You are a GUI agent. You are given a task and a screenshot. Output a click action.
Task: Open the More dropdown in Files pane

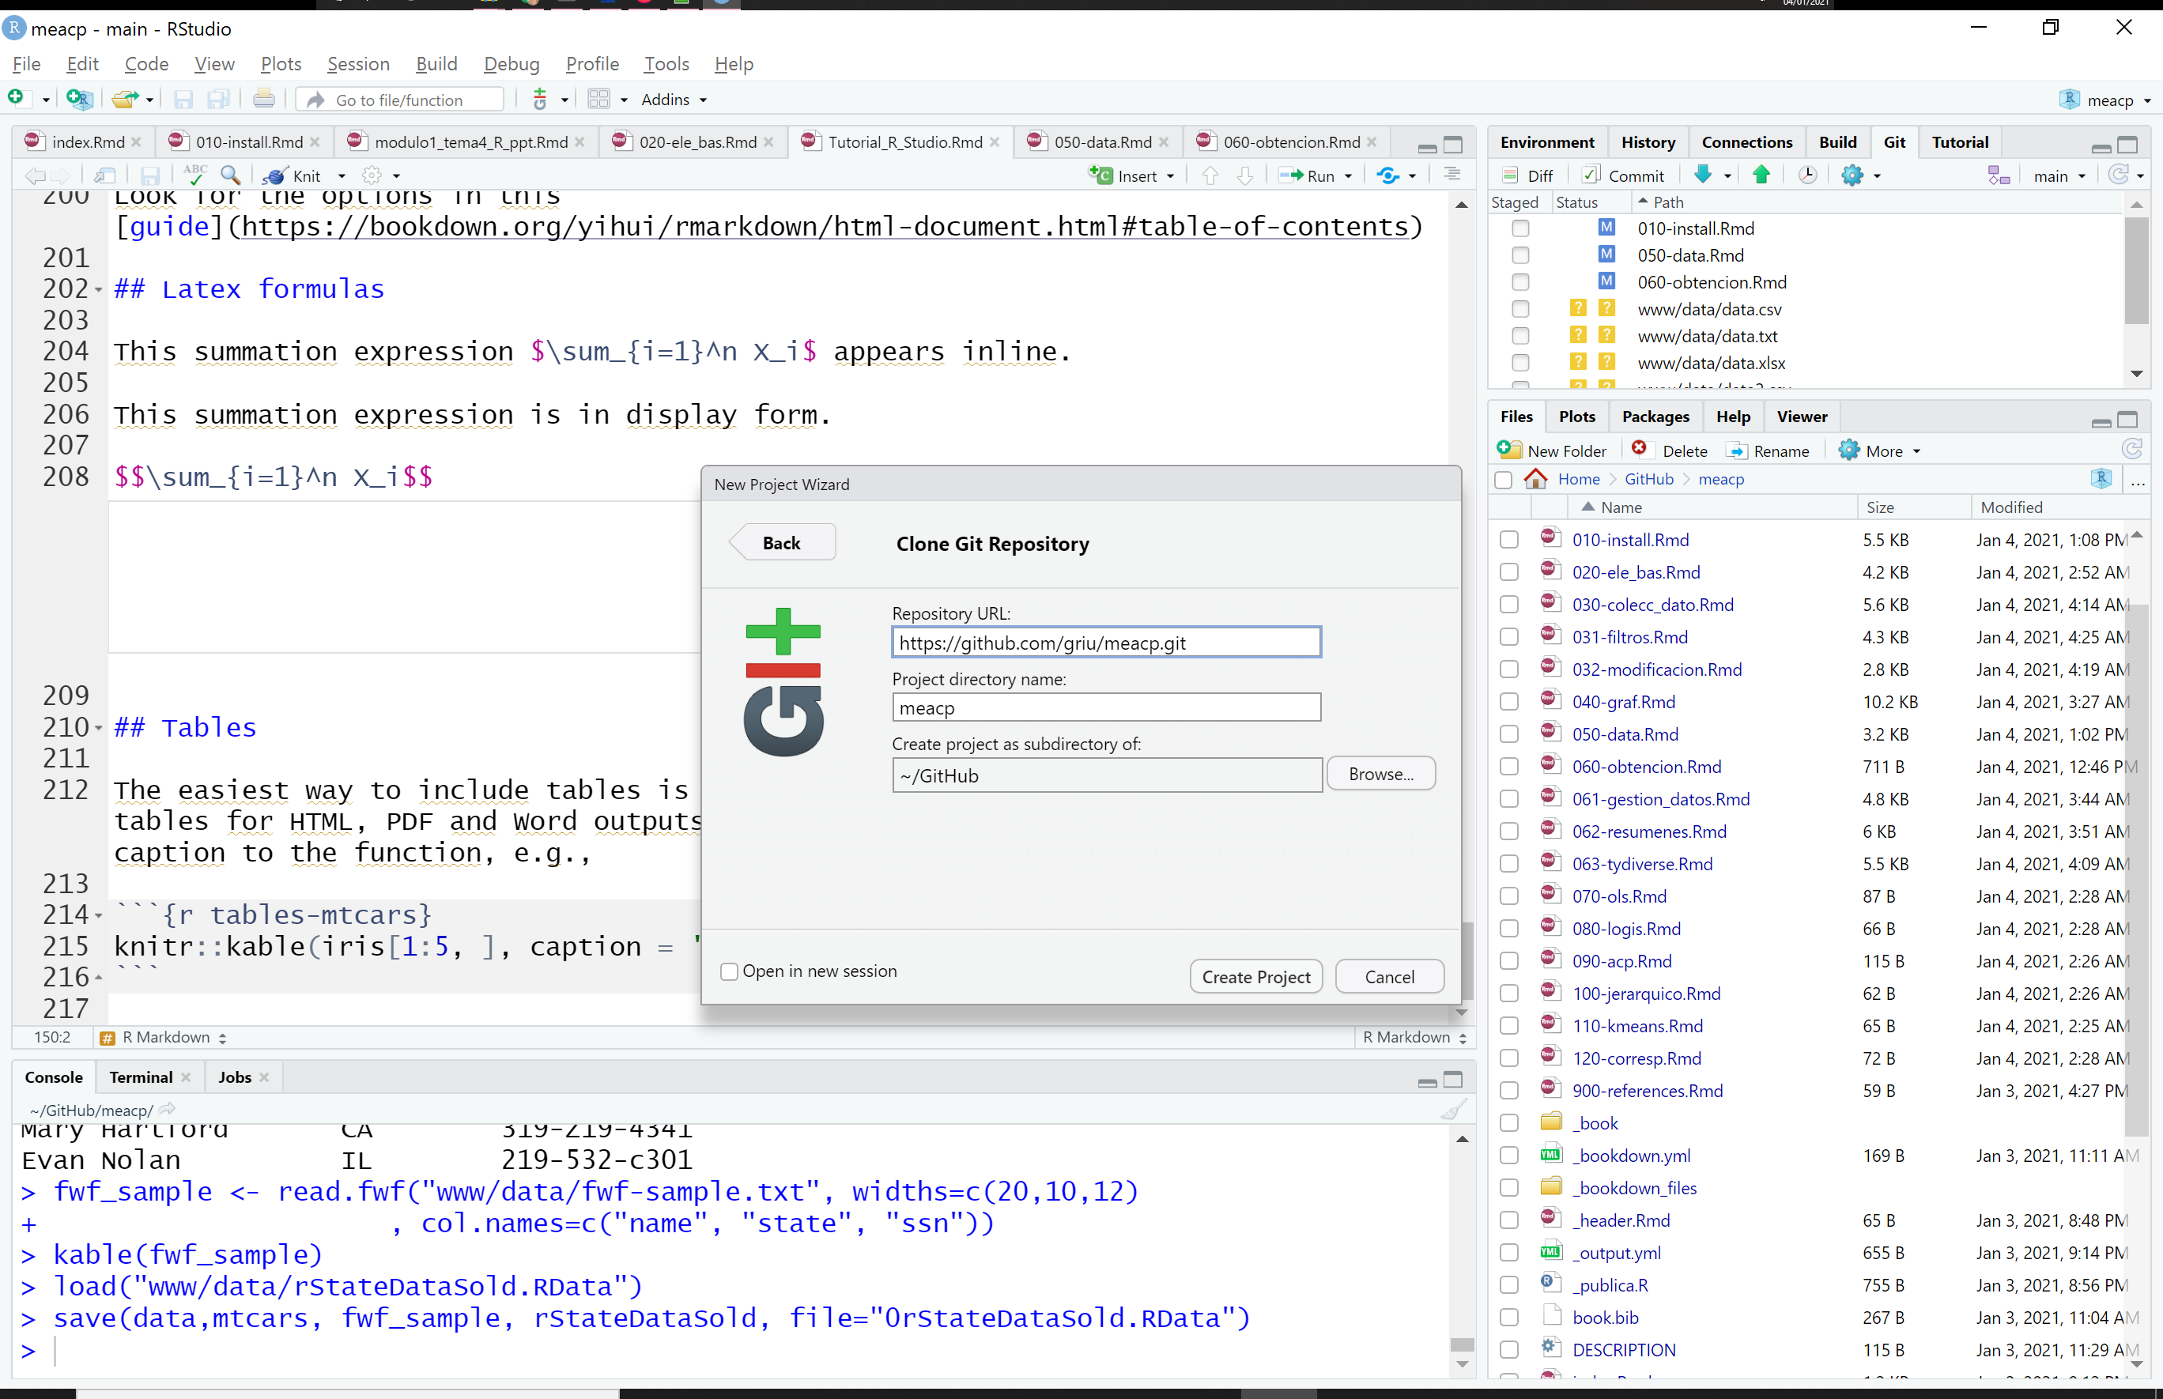point(1878,451)
